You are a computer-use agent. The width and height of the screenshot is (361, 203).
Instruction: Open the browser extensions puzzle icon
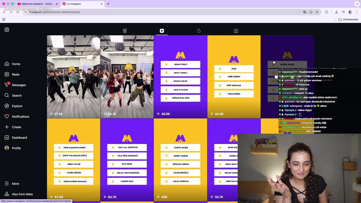327,12
